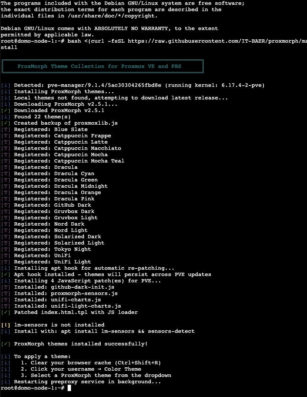Screen dimensions: 307x397
Task: Click the info marker beside Found 22 theme(s)
Action: click(x=6, y=117)
